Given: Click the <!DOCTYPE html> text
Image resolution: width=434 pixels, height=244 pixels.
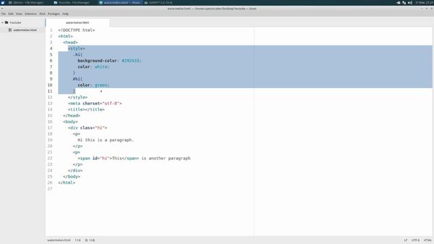Looking at the screenshot, I should click(77, 30).
